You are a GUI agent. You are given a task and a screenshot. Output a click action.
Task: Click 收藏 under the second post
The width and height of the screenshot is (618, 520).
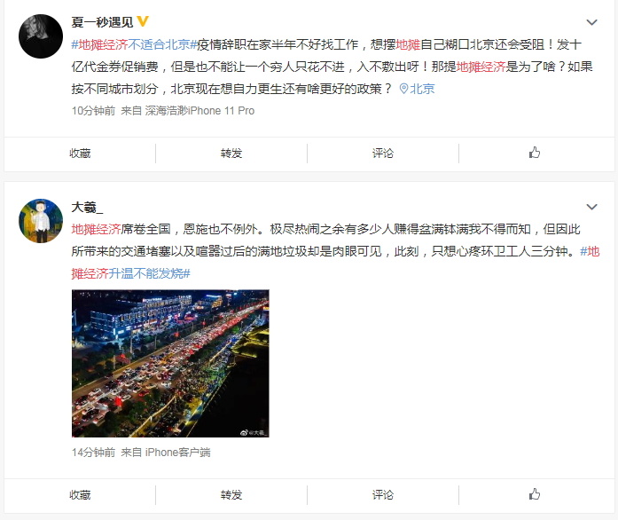(80, 495)
